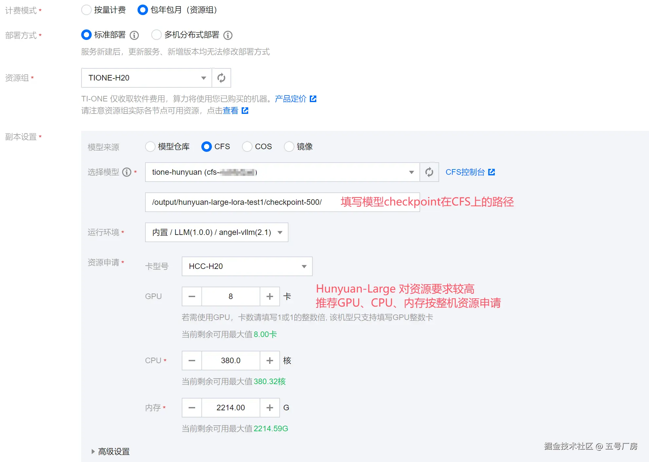The width and height of the screenshot is (649, 462).
Task: Choose 多机分布式部署 deployment option
Action: coord(157,35)
